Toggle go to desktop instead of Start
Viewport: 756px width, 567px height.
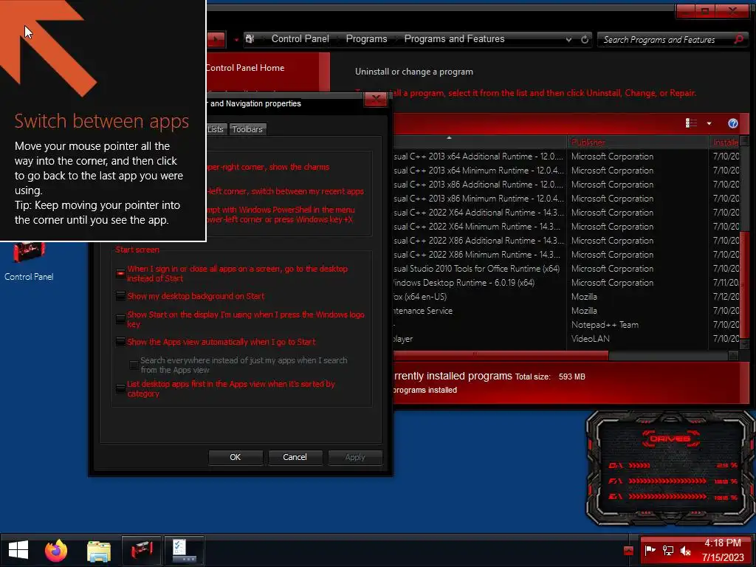pyautogui.click(x=120, y=273)
